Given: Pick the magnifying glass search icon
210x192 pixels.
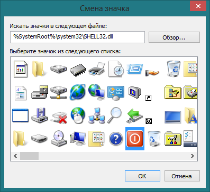Looking at the screenshot, I should [x=115, y=116].
